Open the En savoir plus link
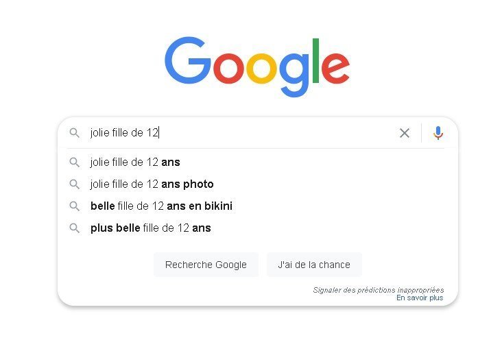502x351 pixels. (x=420, y=298)
